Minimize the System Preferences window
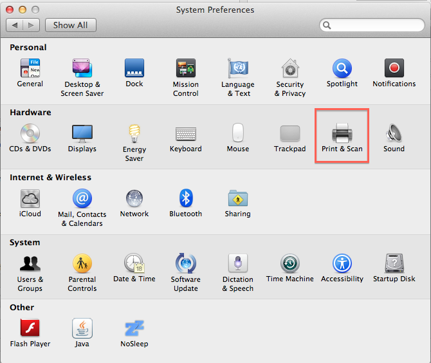431x363 pixels. (23, 10)
